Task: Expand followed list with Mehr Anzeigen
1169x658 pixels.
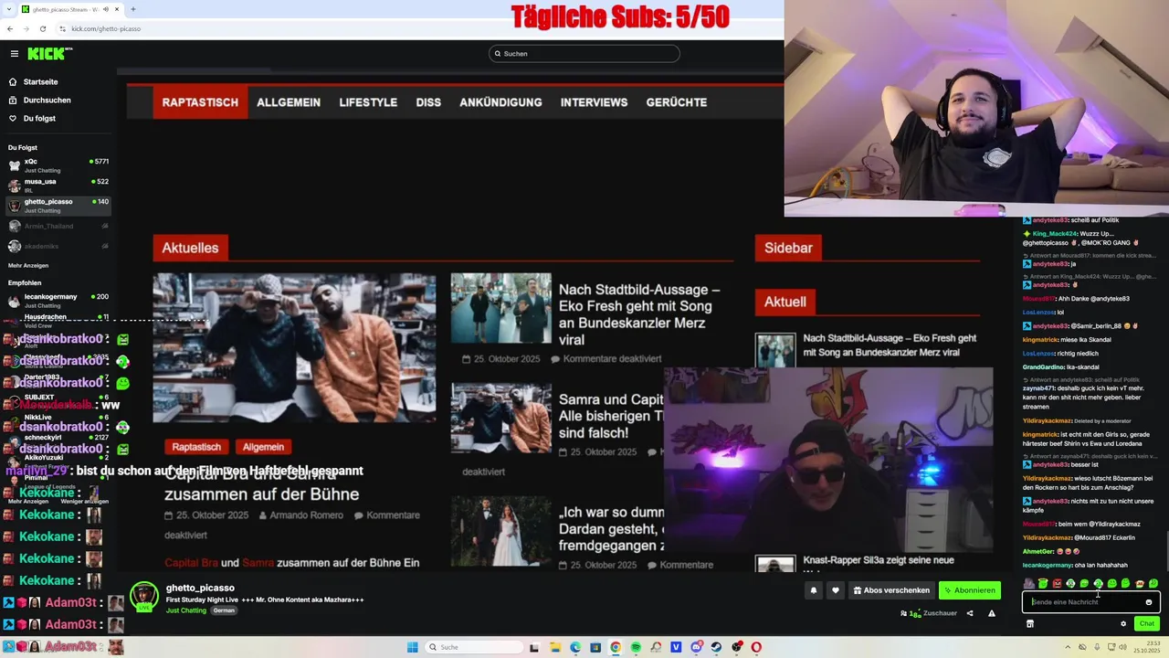Action: tap(28, 265)
